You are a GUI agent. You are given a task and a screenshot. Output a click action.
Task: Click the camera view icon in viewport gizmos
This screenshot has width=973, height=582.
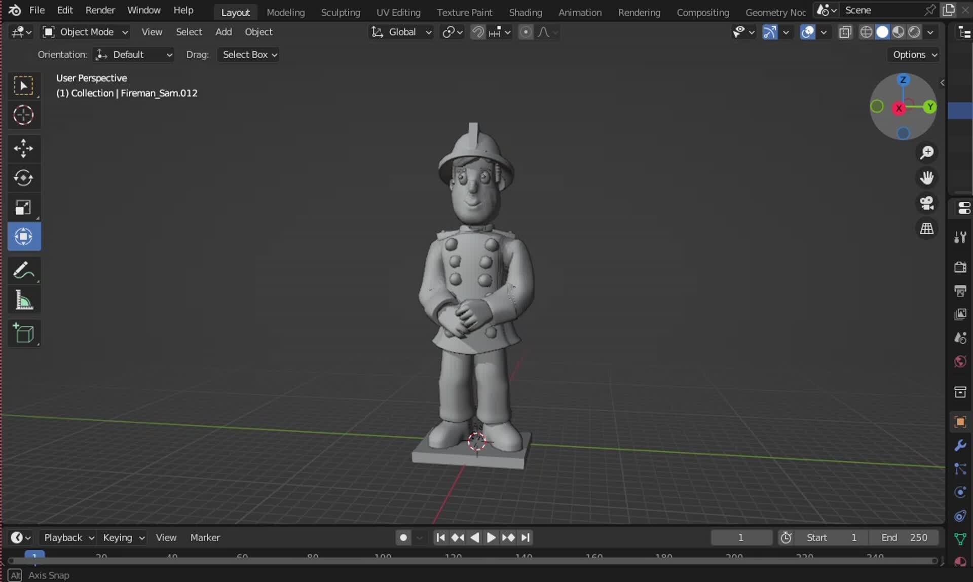point(926,203)
